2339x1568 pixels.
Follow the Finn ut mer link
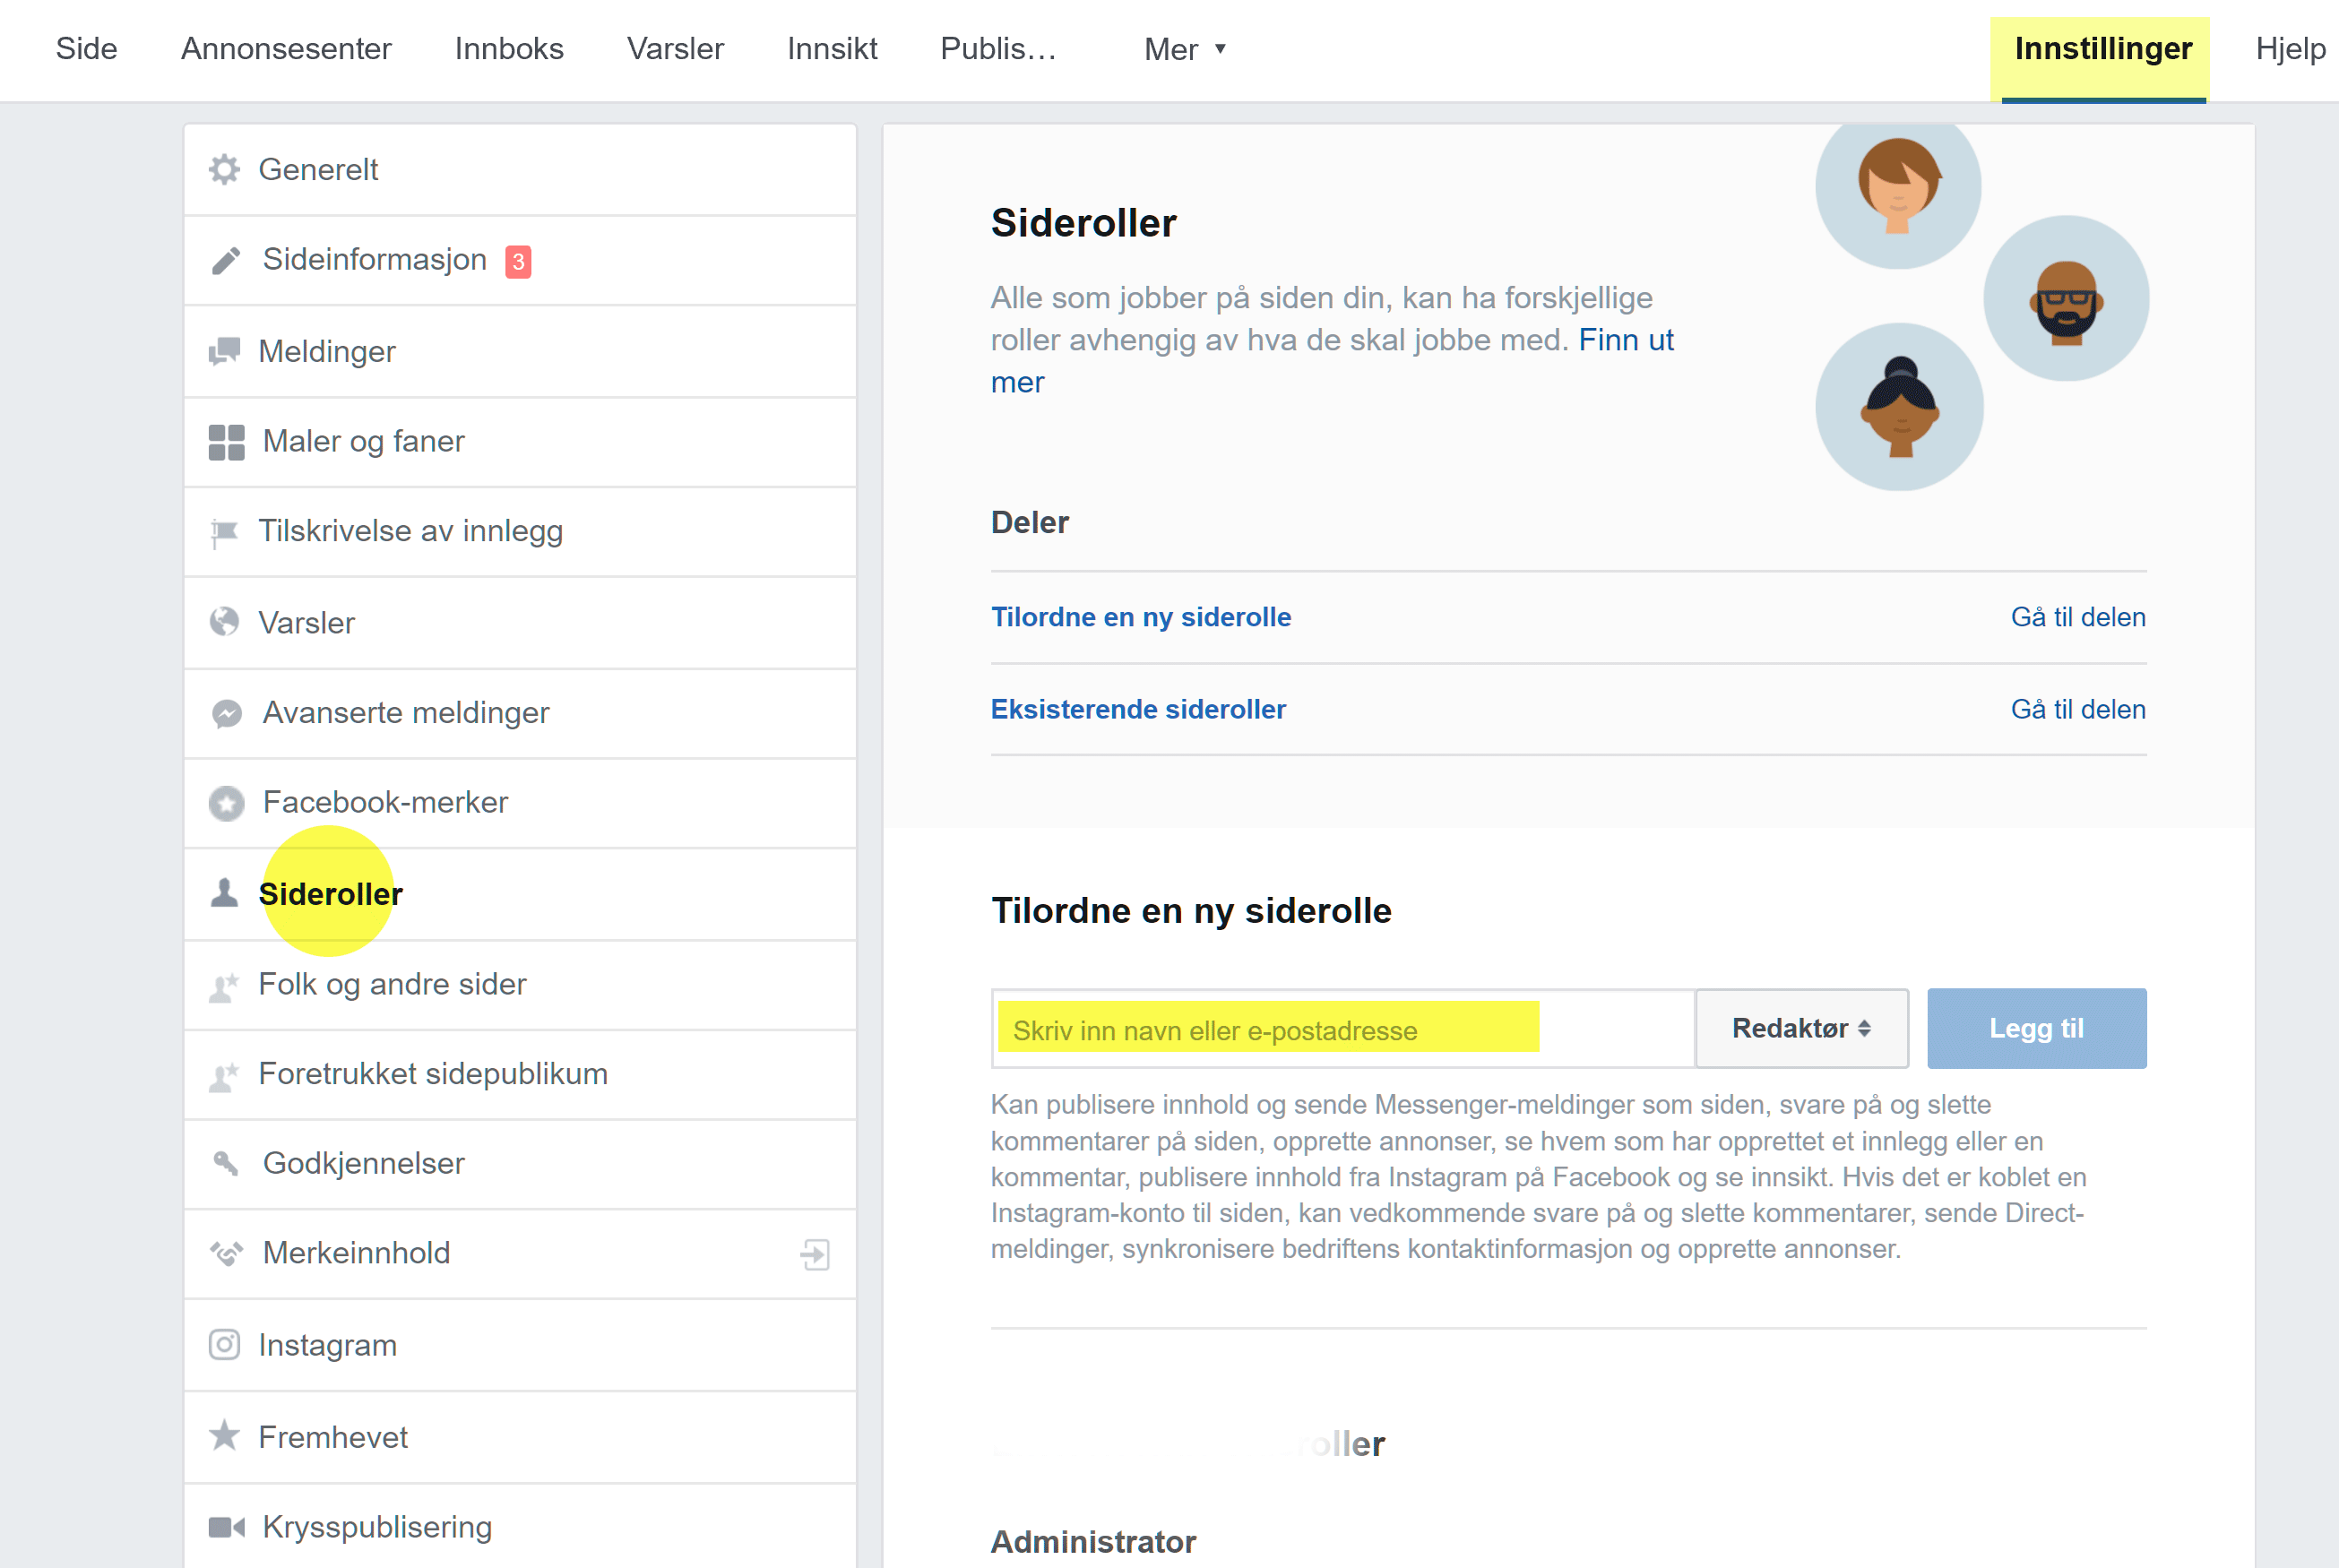(x=1625, y=340)
